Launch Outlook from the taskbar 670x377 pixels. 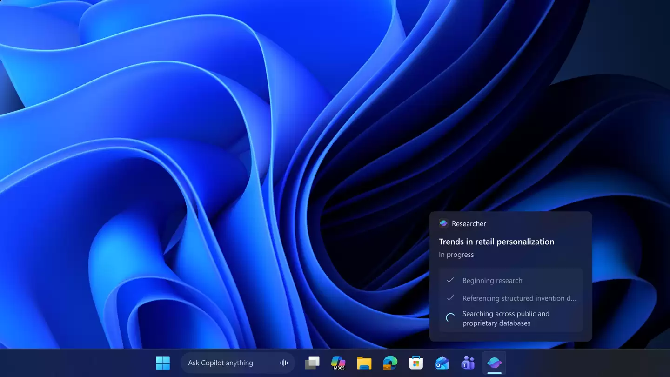442,363
